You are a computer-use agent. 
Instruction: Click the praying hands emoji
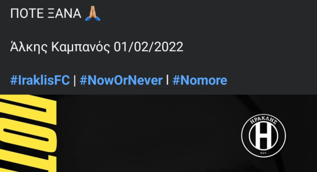tap(93, 14)
